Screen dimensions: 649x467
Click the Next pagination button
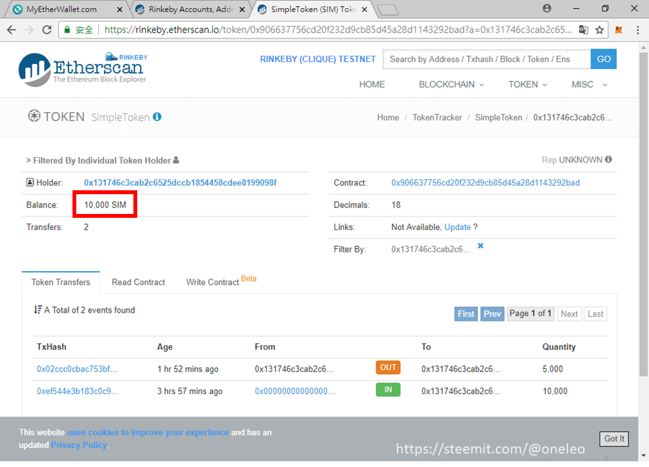(569, 314)
